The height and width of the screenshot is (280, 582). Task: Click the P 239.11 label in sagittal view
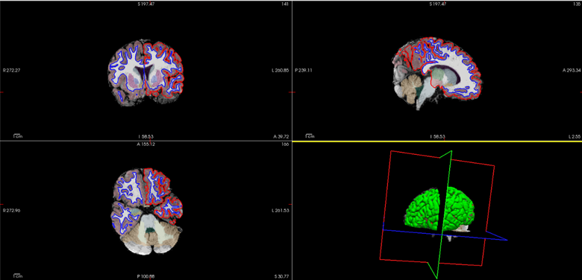(303, 70)
